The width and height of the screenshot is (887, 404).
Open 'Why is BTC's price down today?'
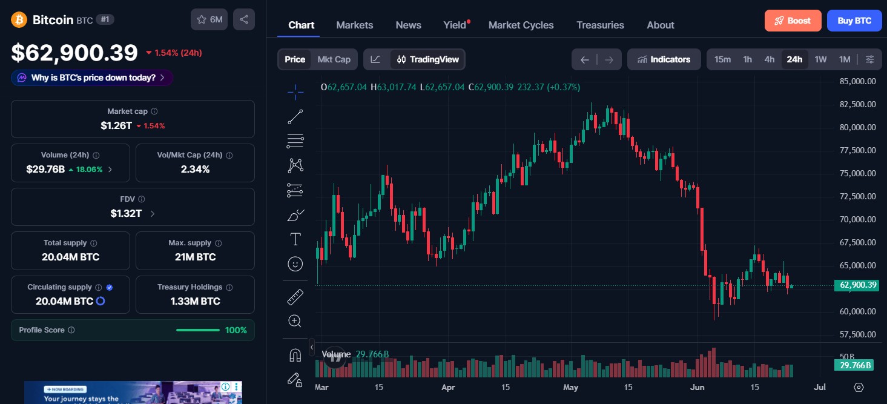click(x=92, y=78)
